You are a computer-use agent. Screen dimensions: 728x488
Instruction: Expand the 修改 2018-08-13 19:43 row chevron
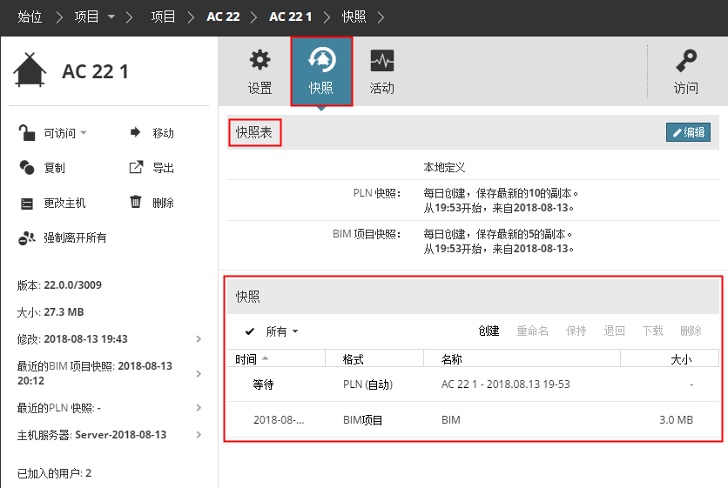click(x=199, y=339)
